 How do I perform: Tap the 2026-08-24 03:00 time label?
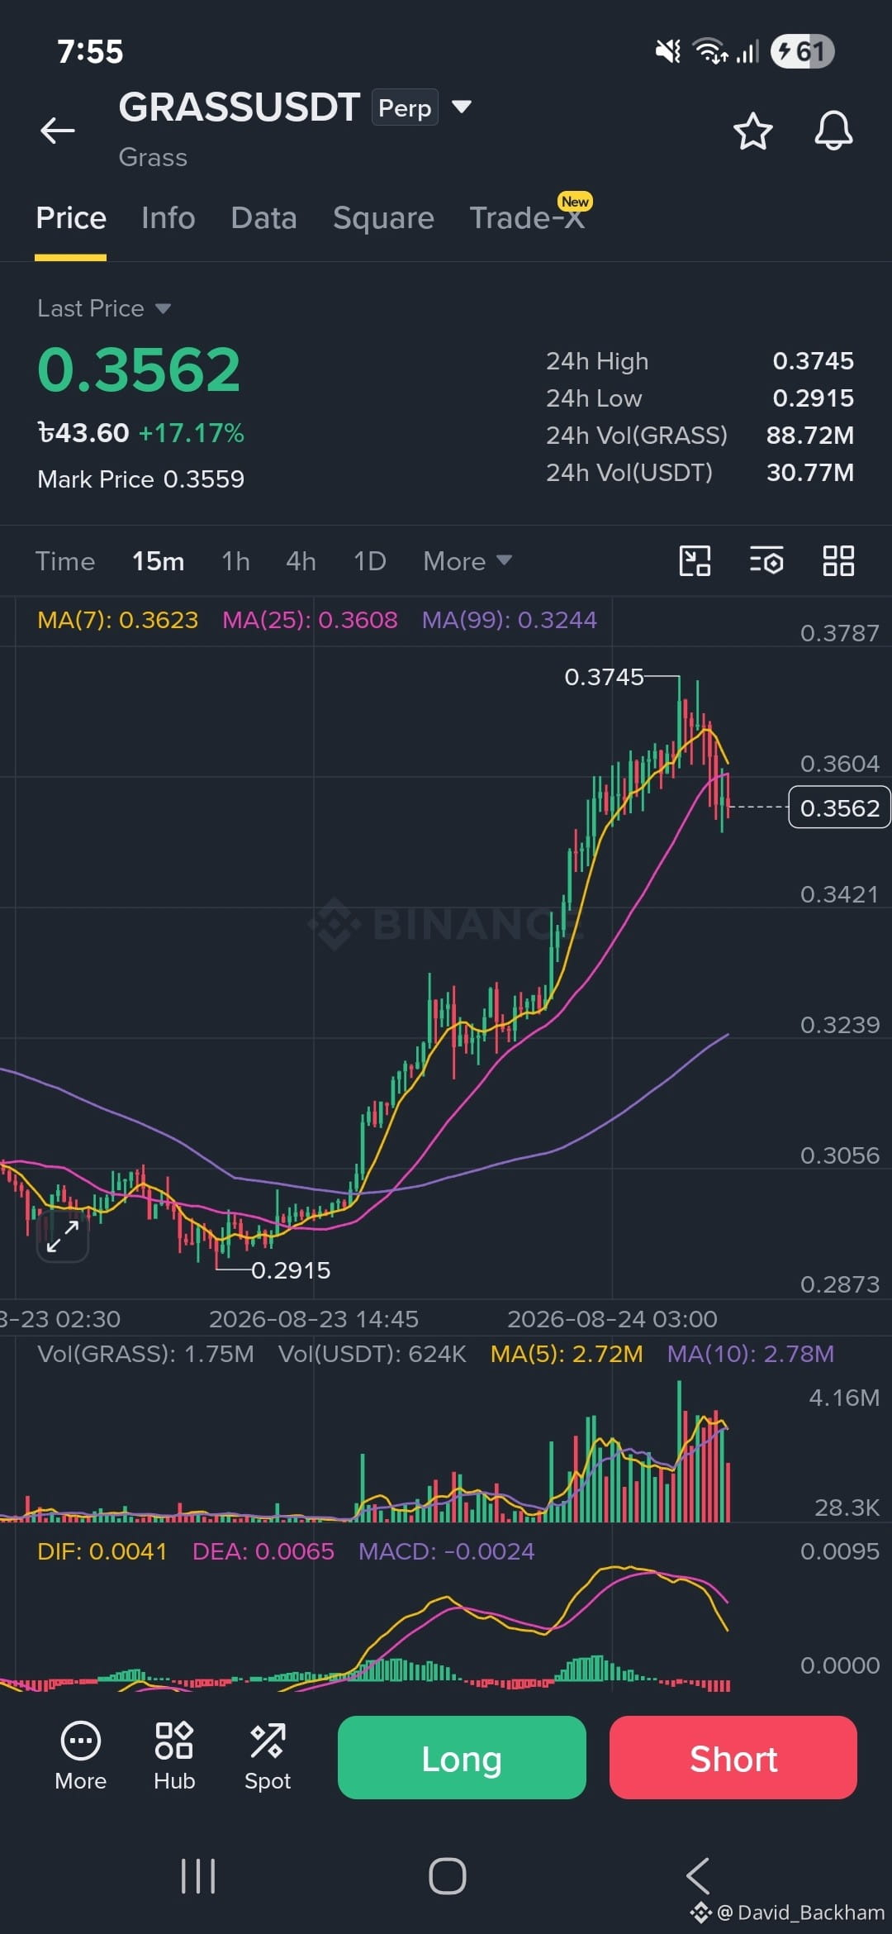point(612,1319)
